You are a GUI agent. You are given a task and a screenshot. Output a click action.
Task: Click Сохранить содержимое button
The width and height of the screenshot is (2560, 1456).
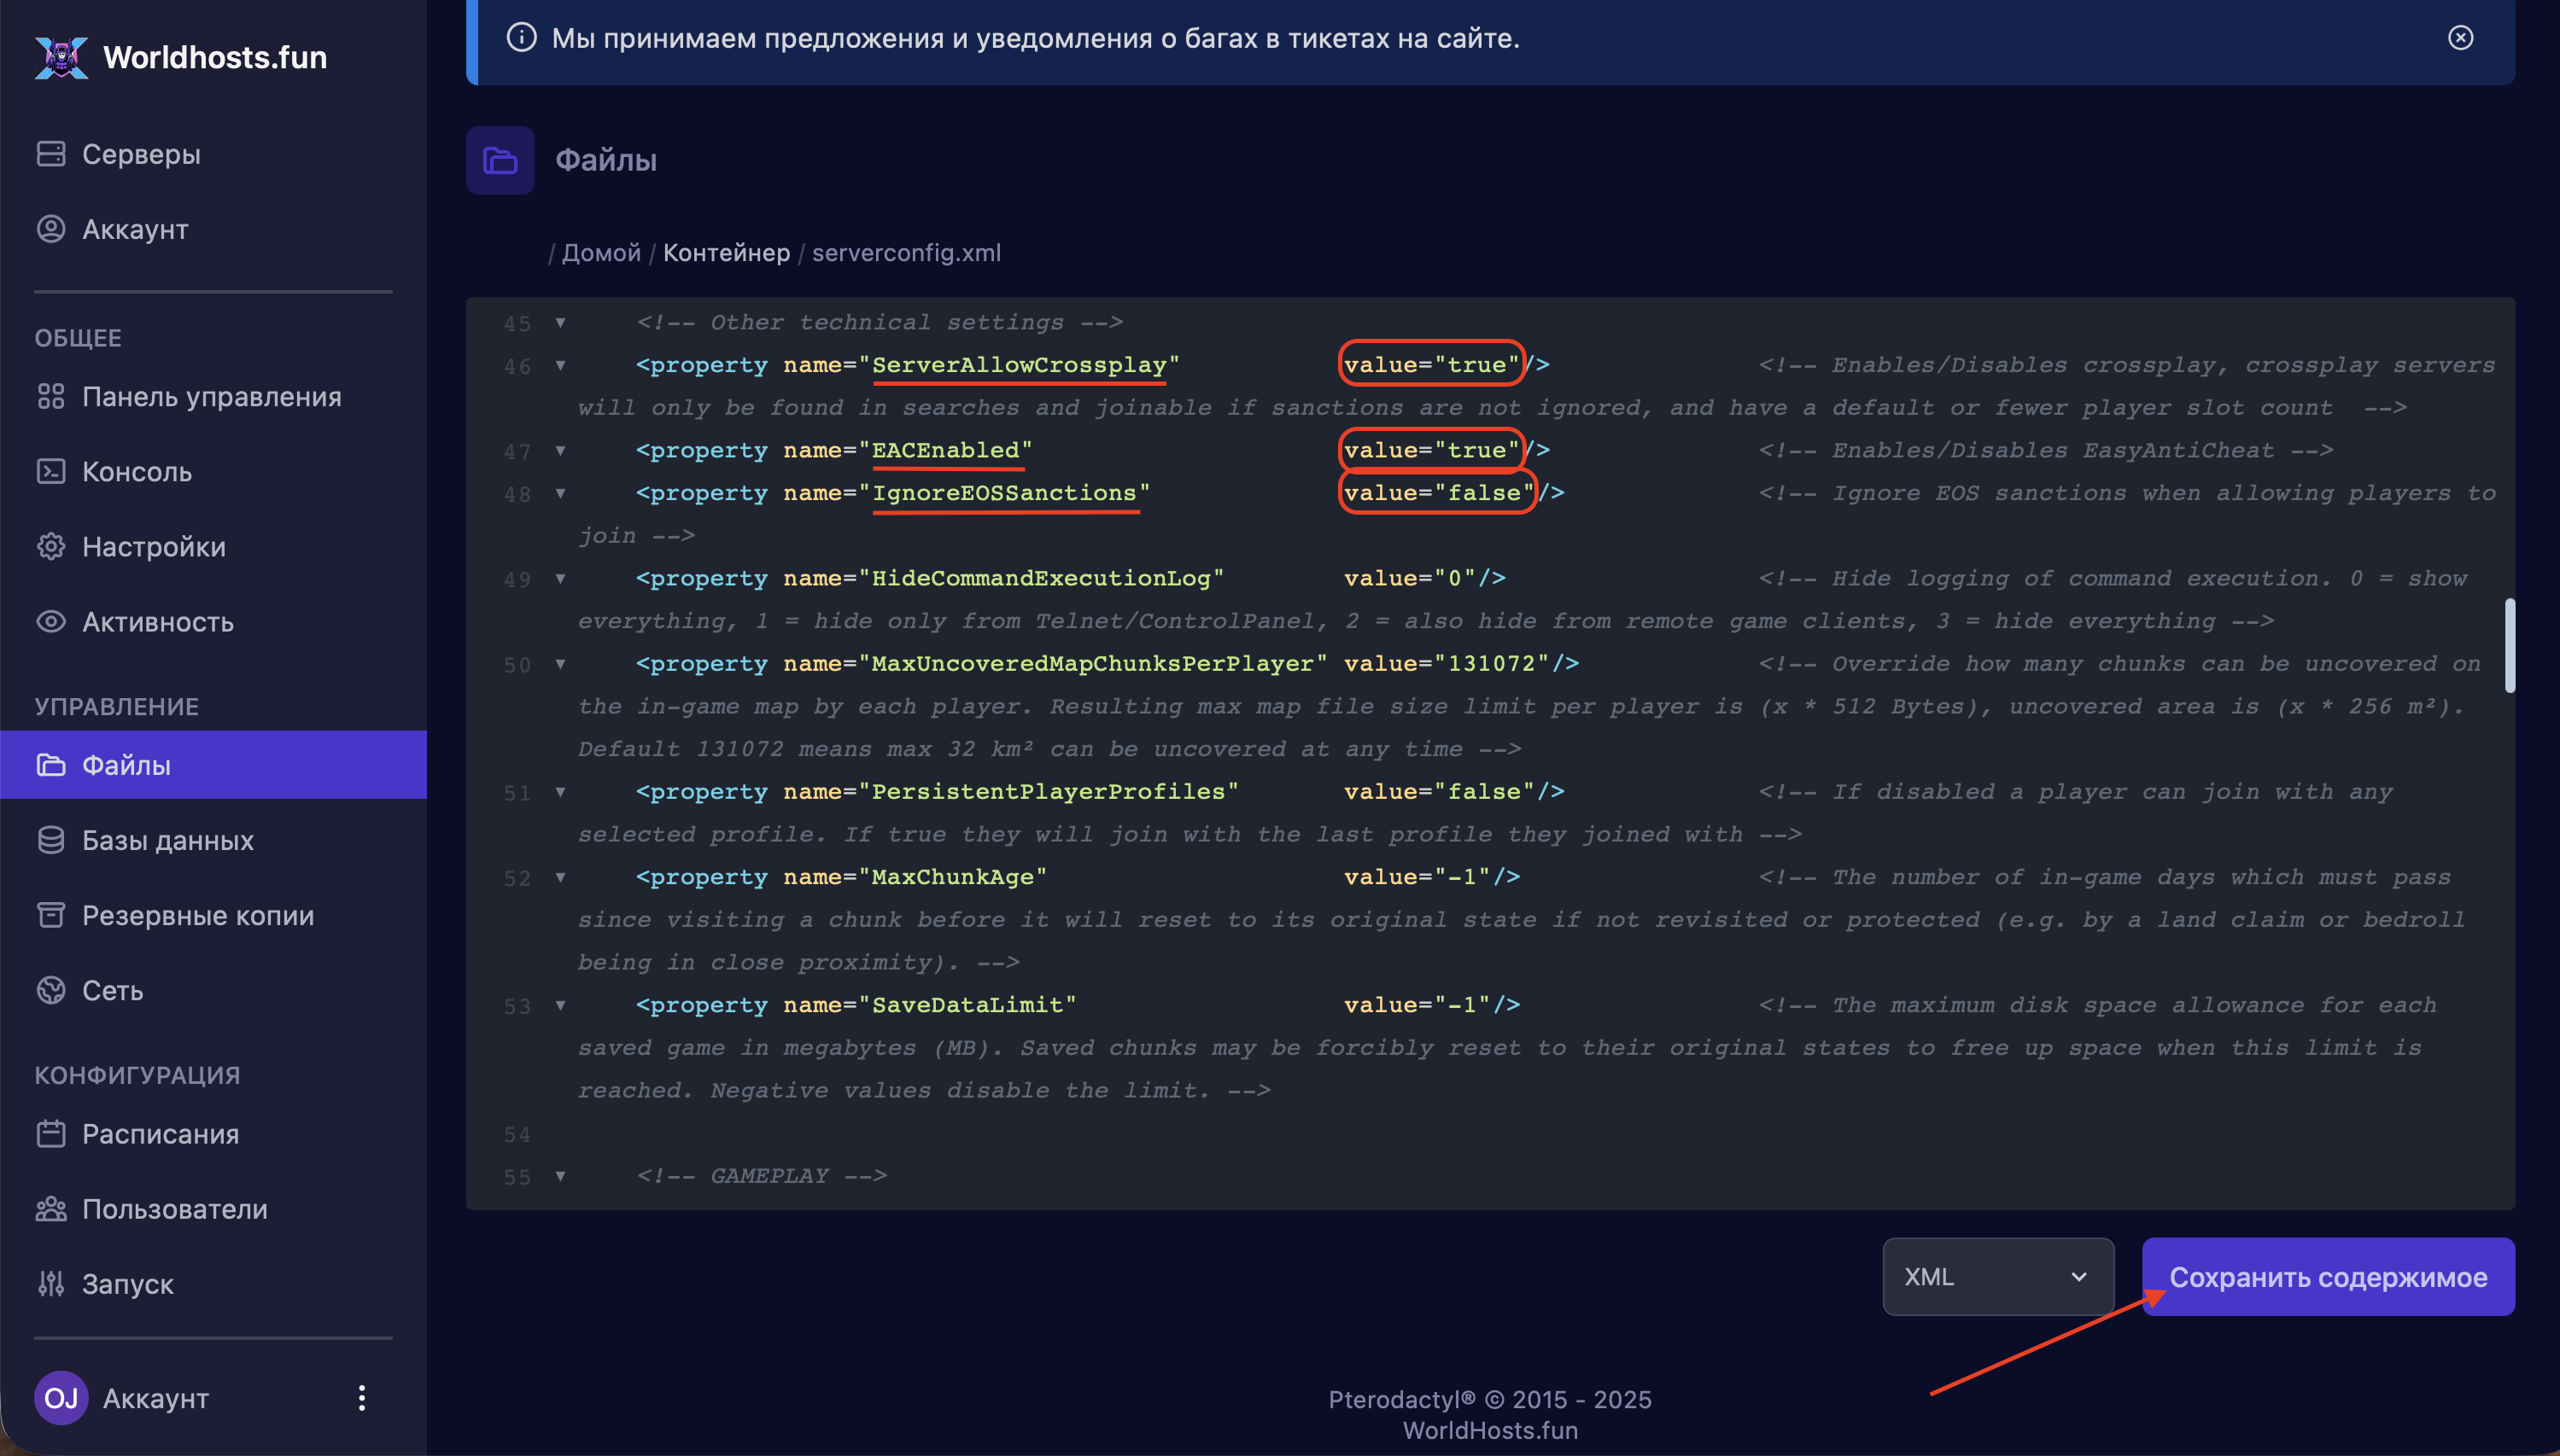[x=2327, y=1276]
